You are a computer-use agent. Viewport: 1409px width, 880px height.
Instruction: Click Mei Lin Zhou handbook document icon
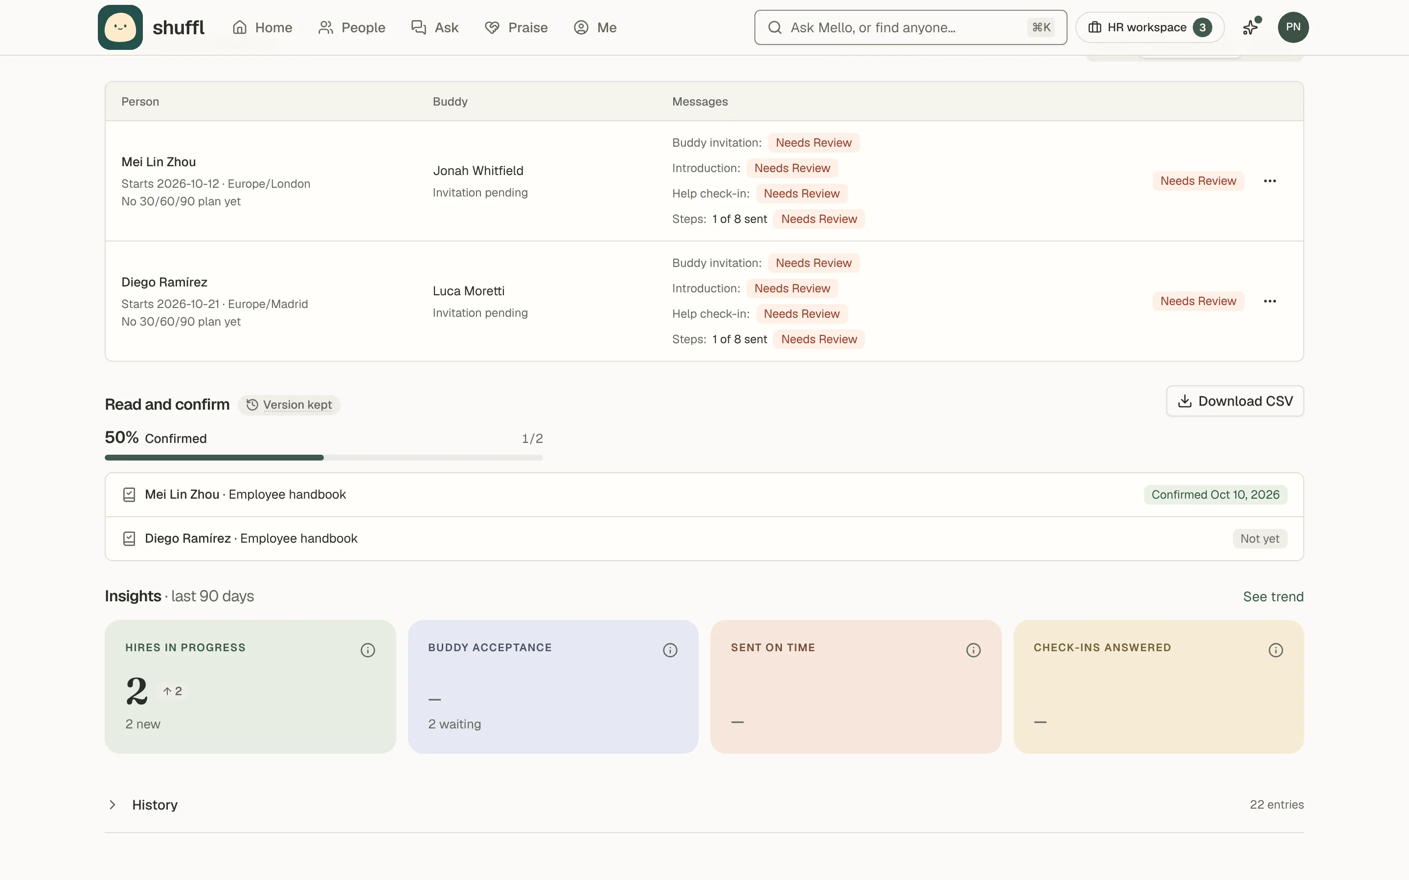129,495
